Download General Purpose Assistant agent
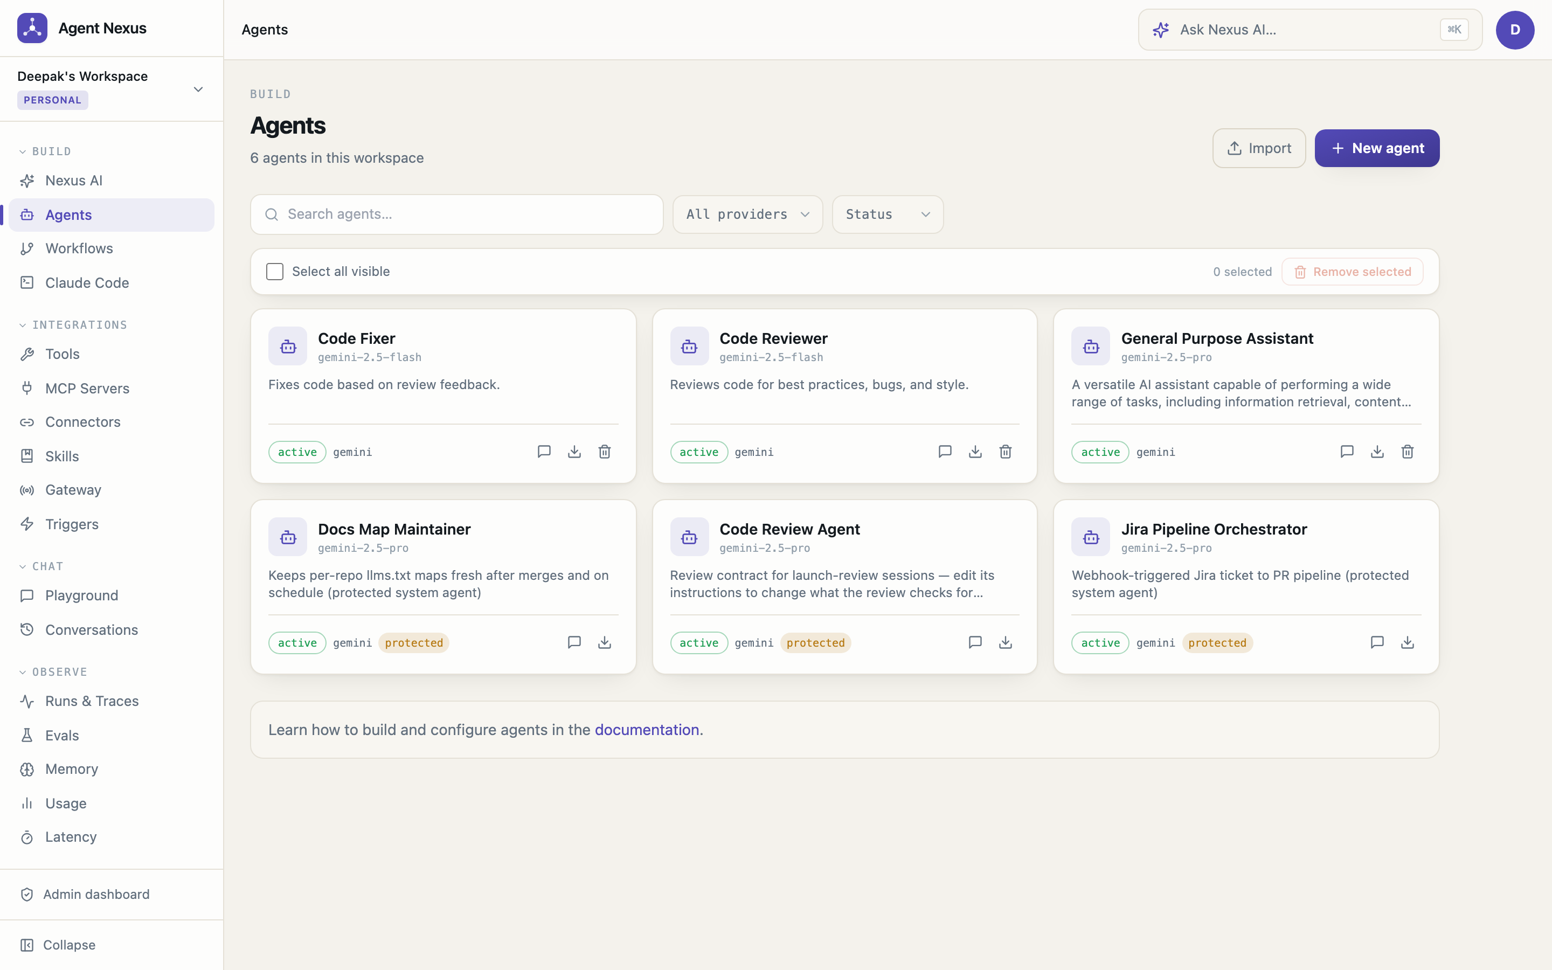This screenshot has width=1552, height=970. (1377, 452)
